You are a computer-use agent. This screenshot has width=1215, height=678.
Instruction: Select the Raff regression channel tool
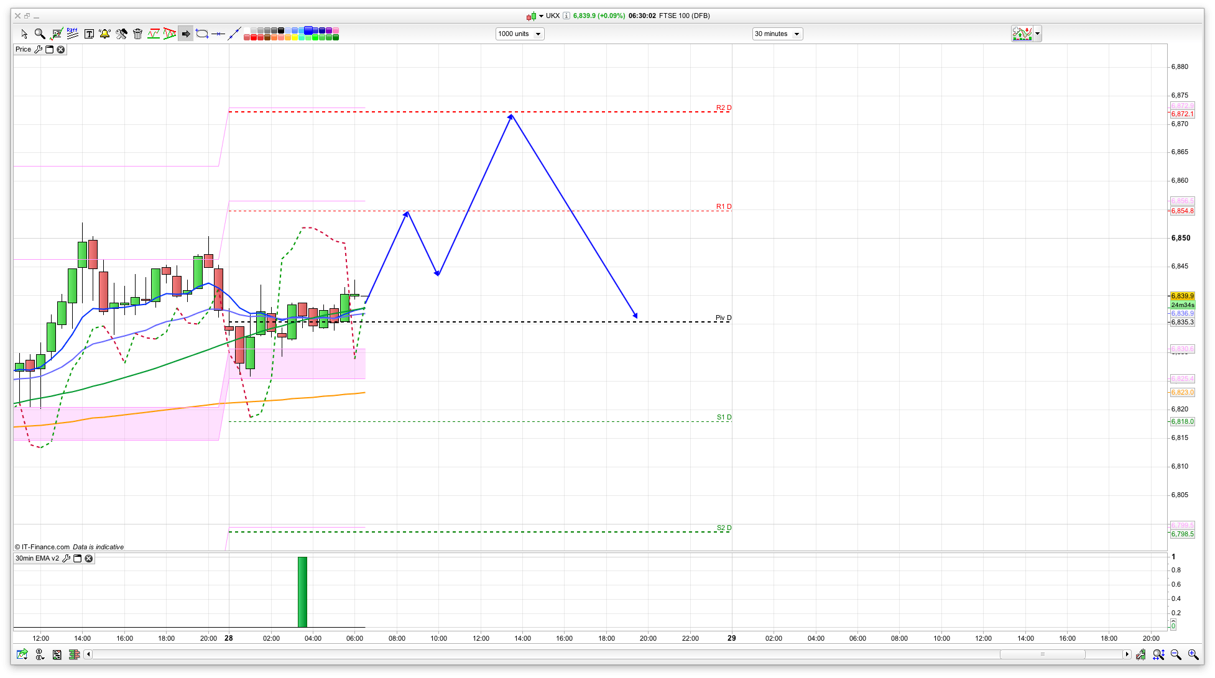click(x=73, y=34)
